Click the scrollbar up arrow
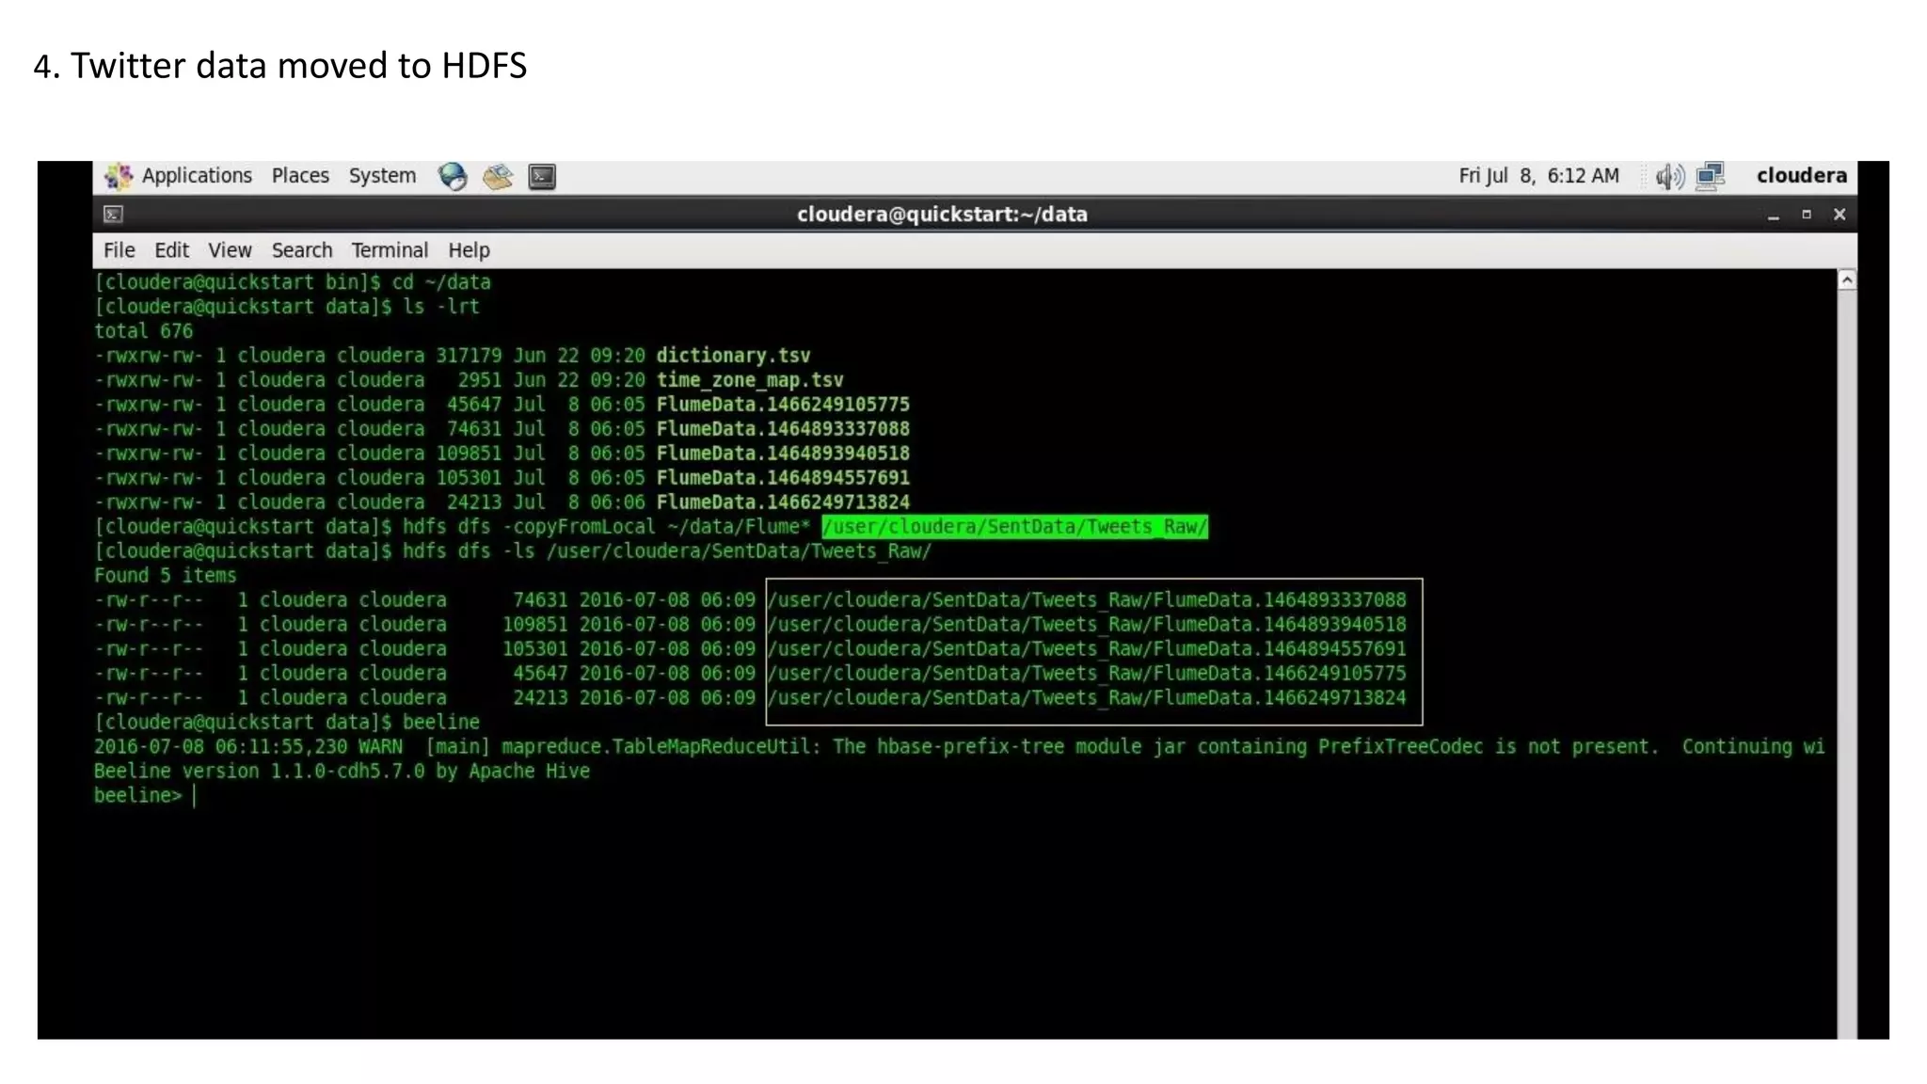This screenshot has width=1927, height=1084. [1847, 280]
